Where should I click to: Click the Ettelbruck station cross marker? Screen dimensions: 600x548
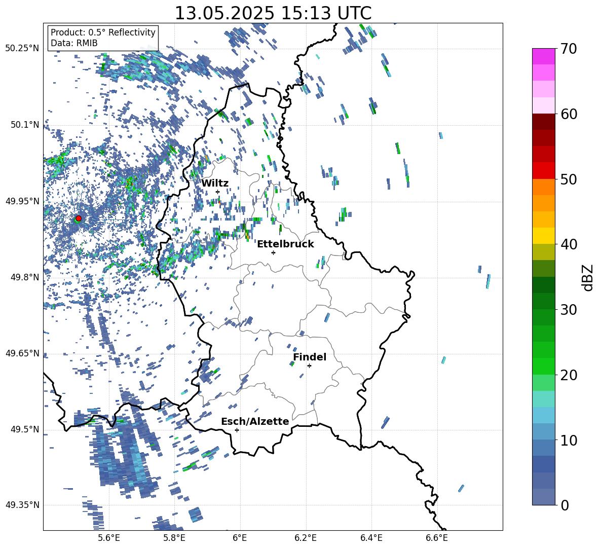click(273, 252)
